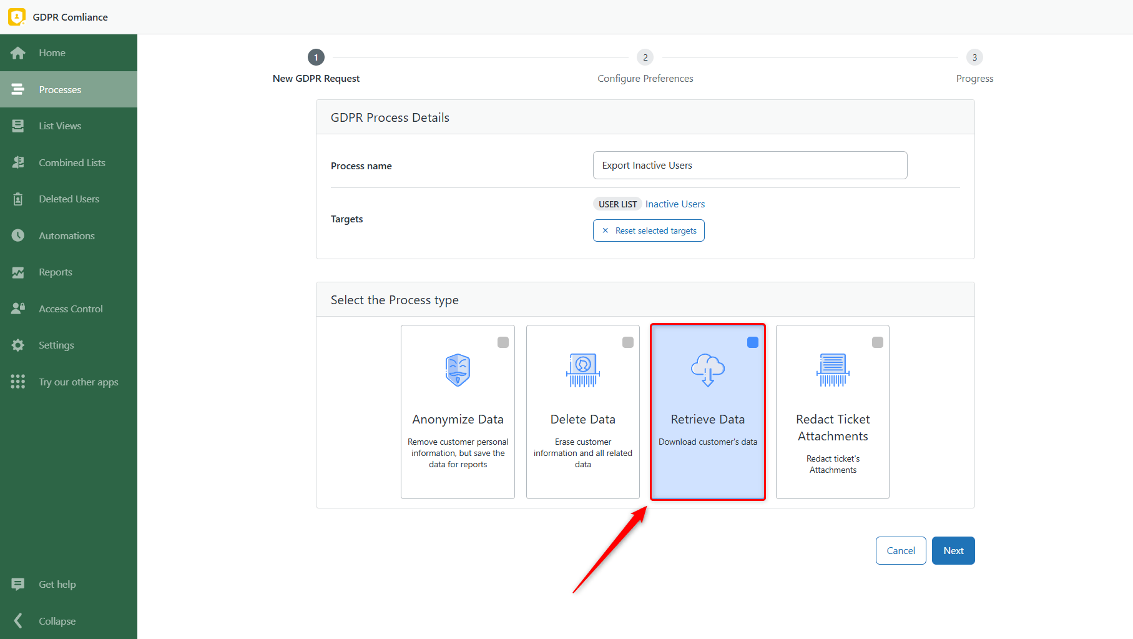Click the Processes sidebar icon
The width and height of the screenshot is (1133, 639).
pyautogui.click(x=18, y=89)
